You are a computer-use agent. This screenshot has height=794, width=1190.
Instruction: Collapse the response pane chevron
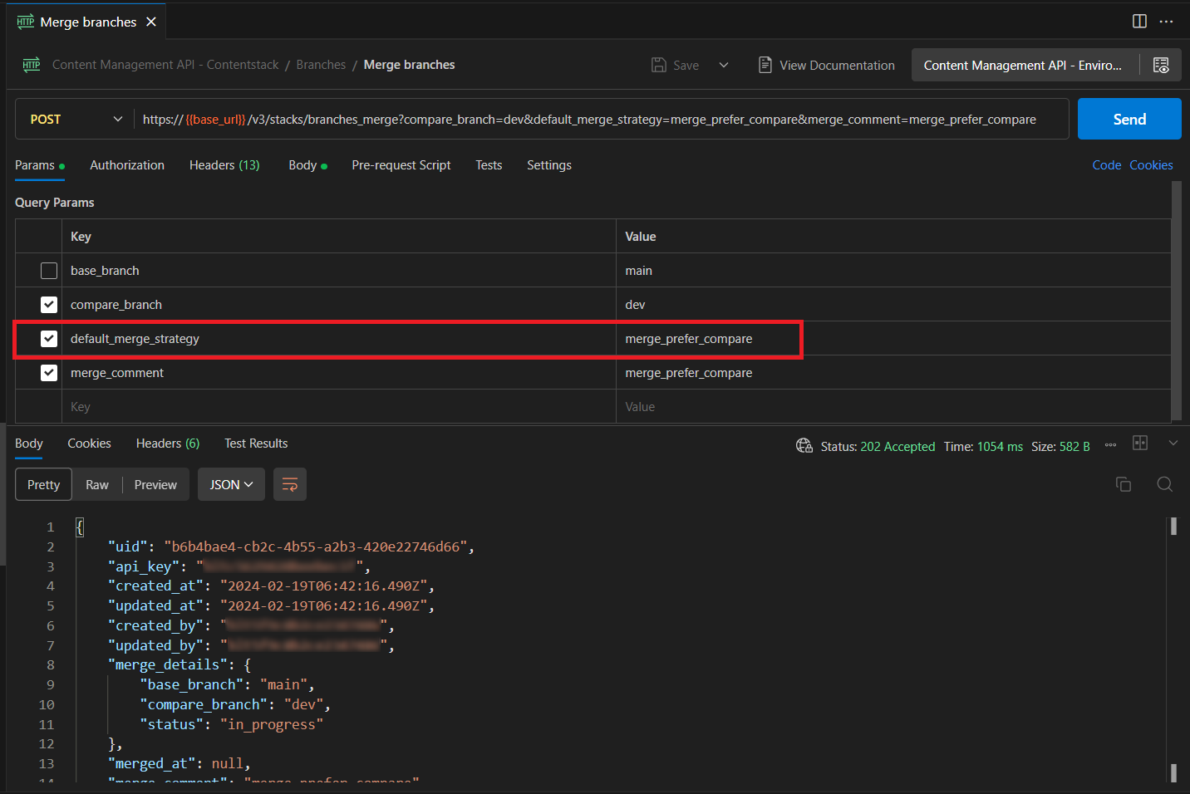[1173, 444]
